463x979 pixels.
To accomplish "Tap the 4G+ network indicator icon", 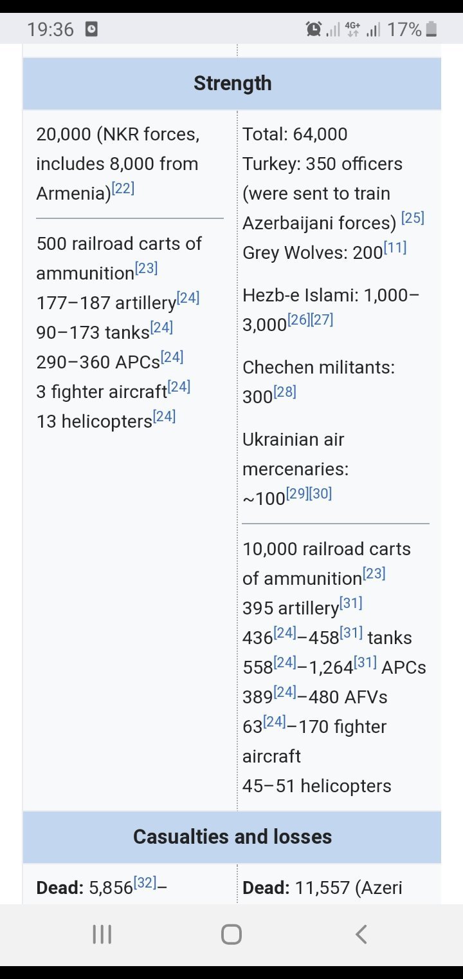I will 352,29.
